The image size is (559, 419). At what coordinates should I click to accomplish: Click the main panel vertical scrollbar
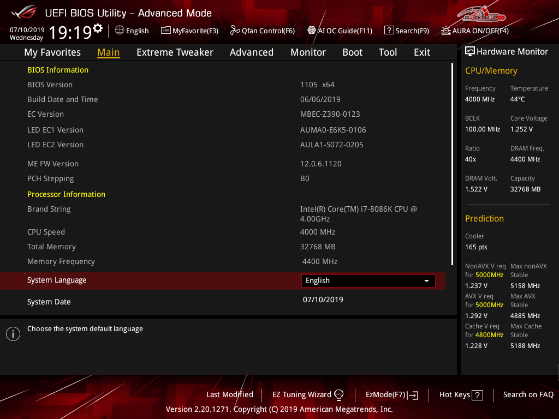[452, 164]
